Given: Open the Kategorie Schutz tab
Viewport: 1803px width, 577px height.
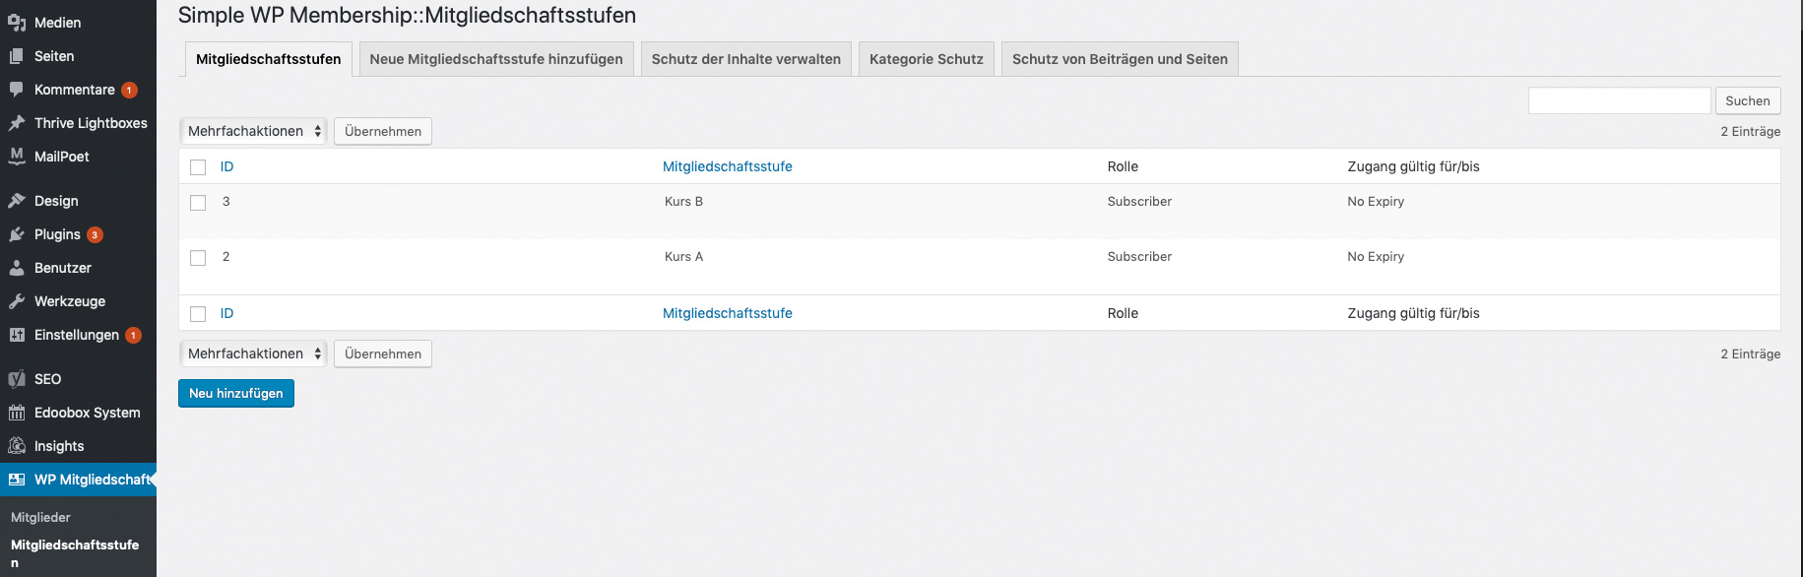Looking at the screenshot, I should click(x=926, y=59).
